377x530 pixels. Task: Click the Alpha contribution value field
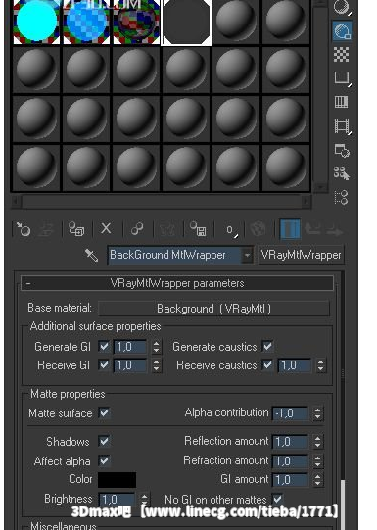[290, 413]
